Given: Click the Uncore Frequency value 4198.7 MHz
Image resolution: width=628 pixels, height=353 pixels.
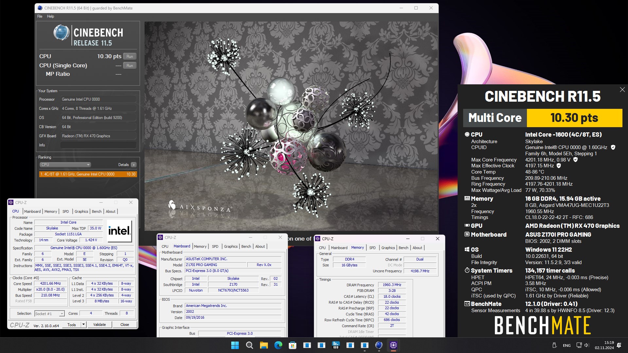Looking at the screenshot, I should tap(420, 271).
